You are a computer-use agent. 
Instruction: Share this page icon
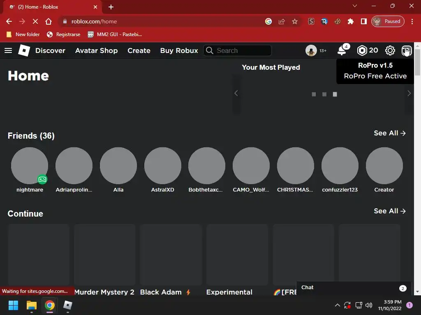pyautogui.click(x=281, y=21)
